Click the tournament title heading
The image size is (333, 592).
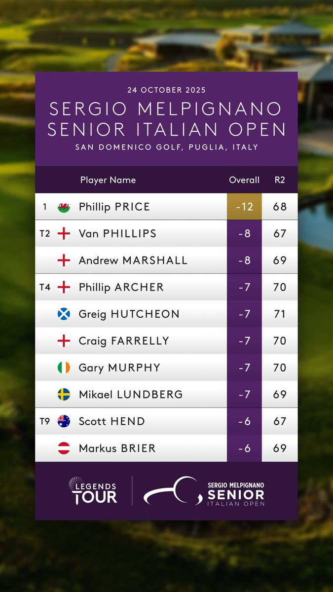click(166, 119)
